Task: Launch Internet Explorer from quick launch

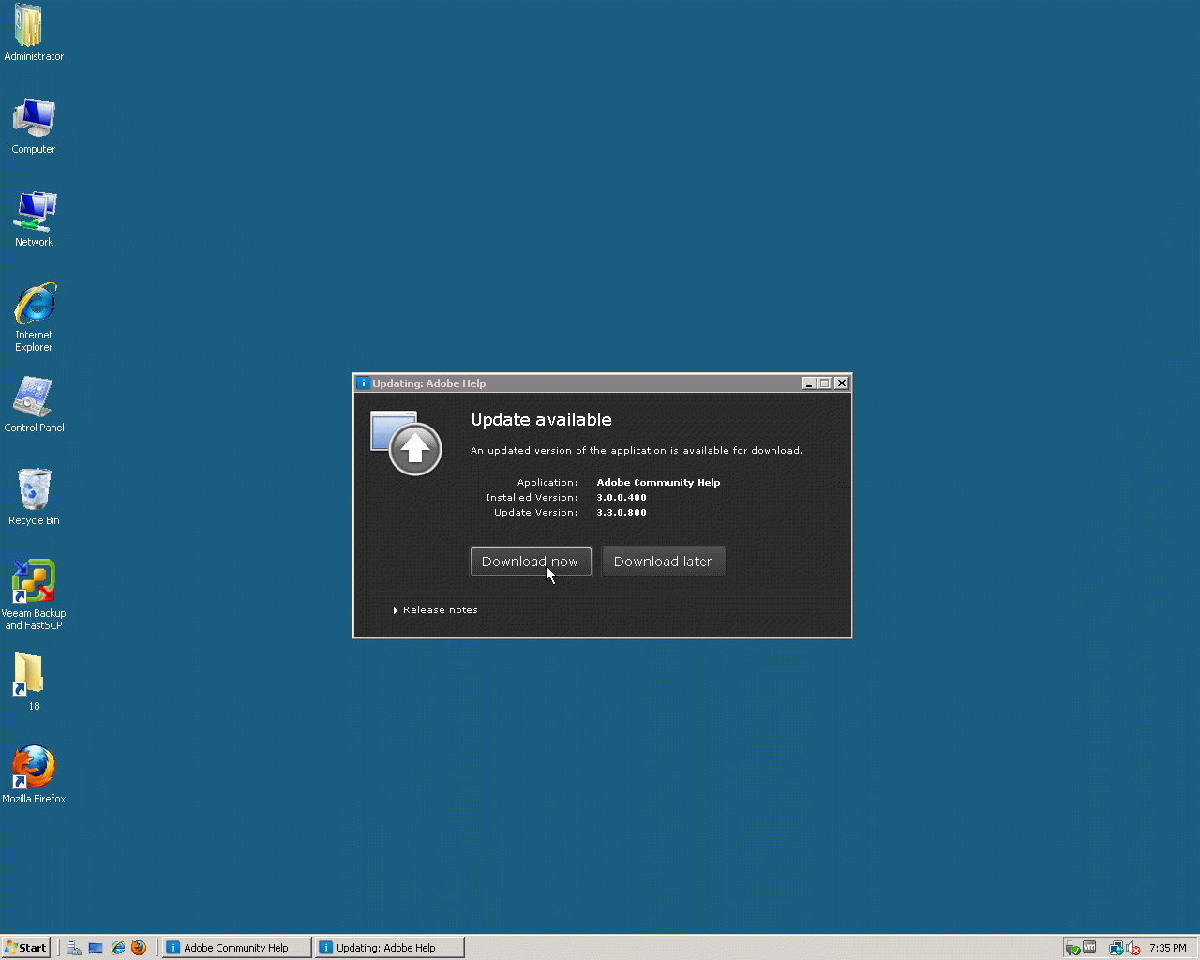Action: (117, 948)
